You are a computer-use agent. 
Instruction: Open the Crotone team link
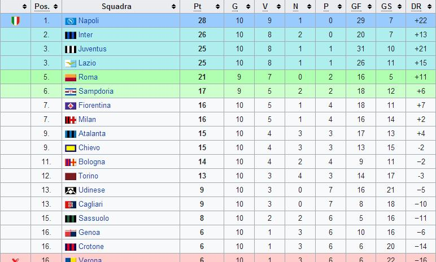click(91, 246)
